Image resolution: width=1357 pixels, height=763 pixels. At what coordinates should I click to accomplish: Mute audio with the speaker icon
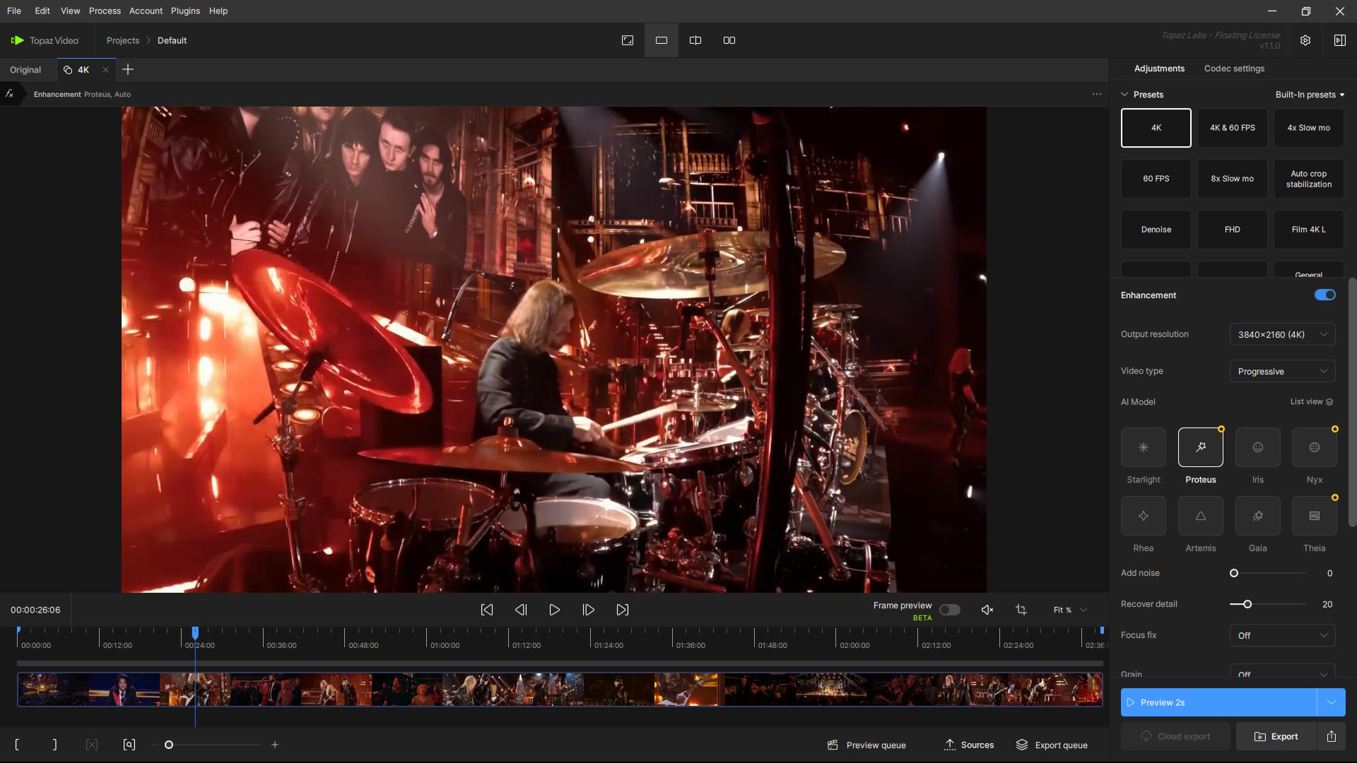point(987,610)
